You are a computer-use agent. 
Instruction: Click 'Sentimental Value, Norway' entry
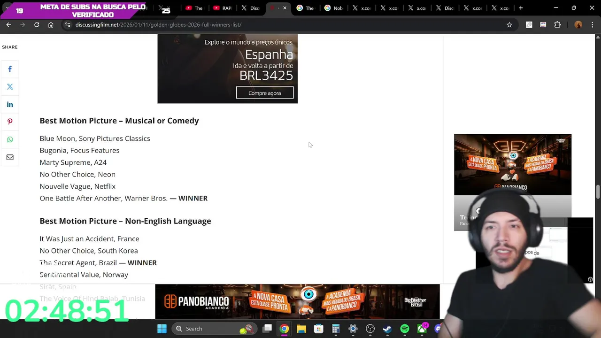[x=84, y=275]
